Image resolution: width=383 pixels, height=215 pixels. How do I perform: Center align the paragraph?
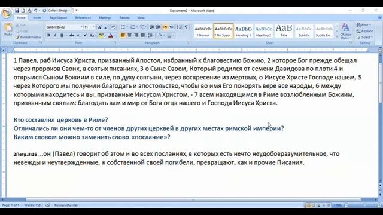pos(129,35)
